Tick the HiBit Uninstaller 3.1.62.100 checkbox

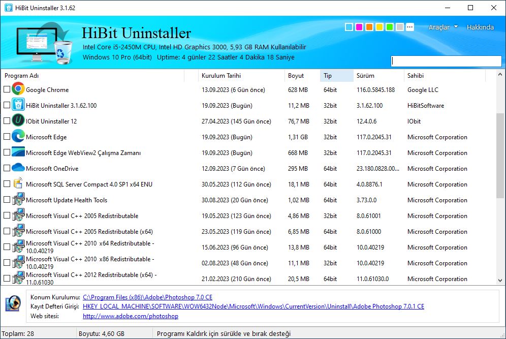(7, 105)
